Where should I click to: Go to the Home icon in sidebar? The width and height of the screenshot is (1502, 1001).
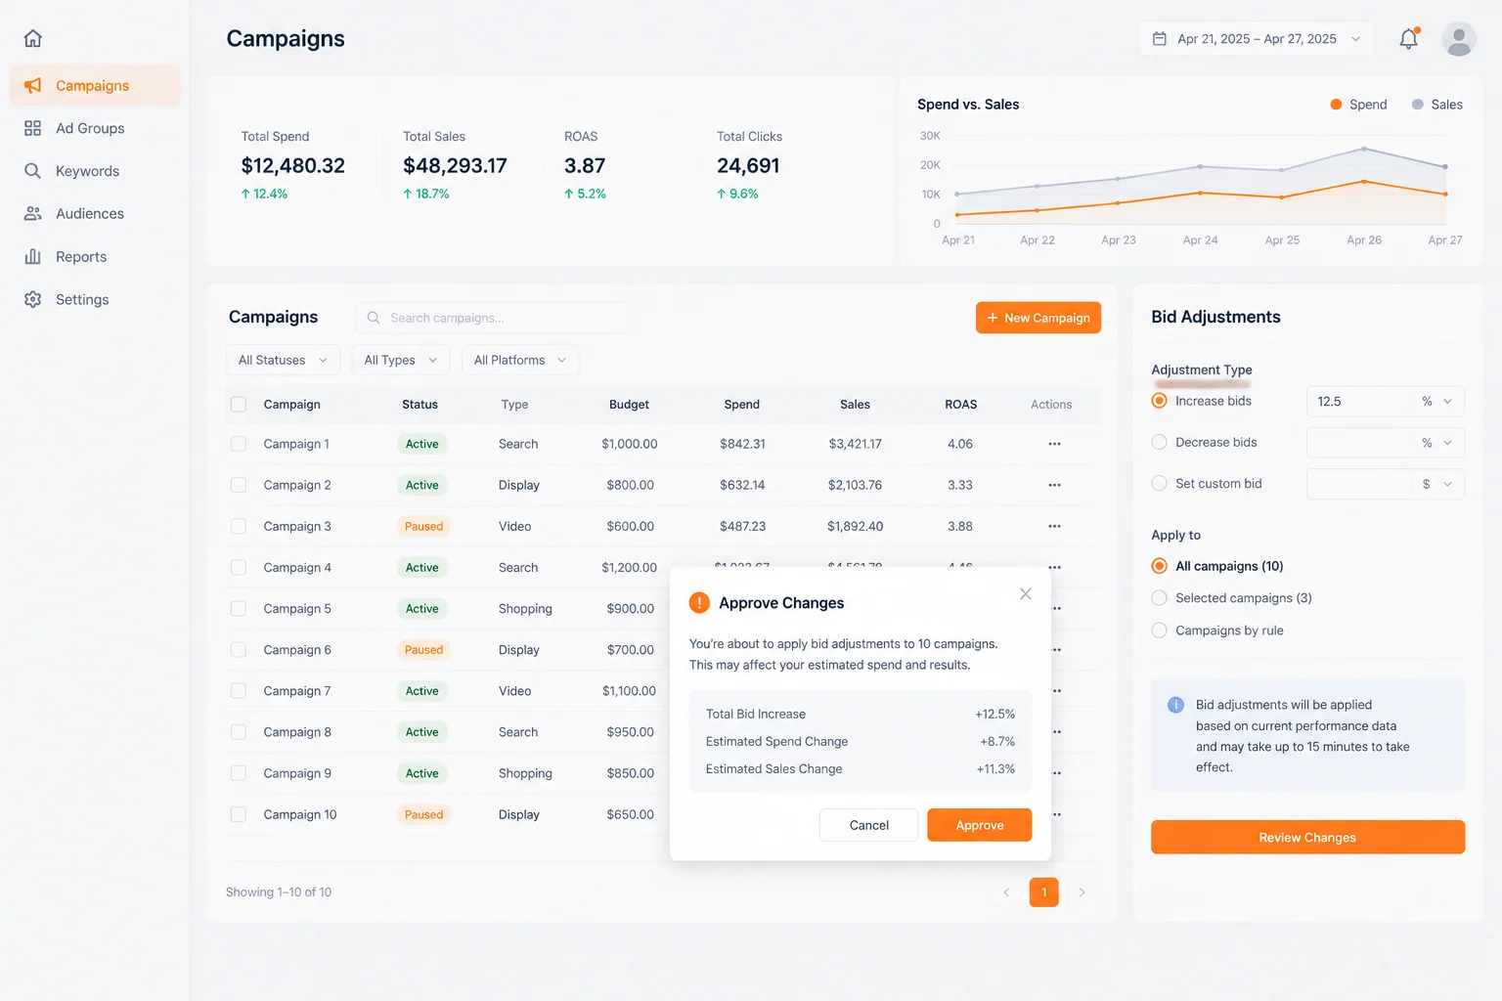click(x=32, y=38)
